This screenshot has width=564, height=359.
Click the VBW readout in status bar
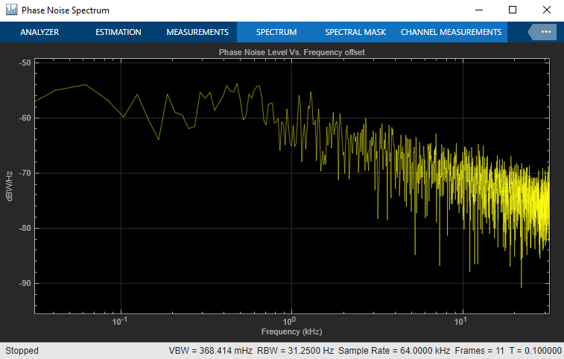[x=210, y=351]
